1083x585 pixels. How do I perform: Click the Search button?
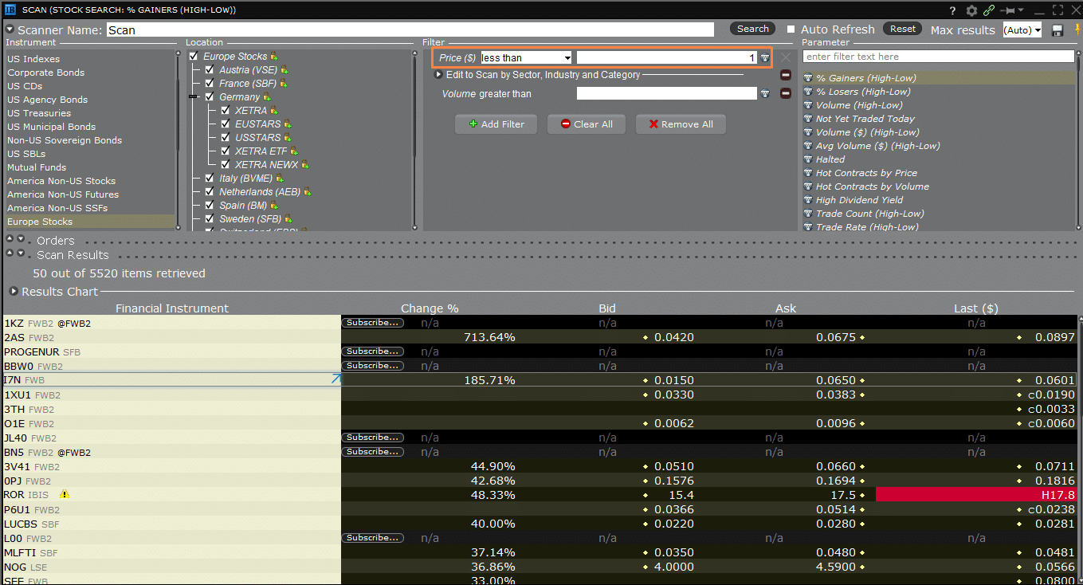tap(753, 29)
